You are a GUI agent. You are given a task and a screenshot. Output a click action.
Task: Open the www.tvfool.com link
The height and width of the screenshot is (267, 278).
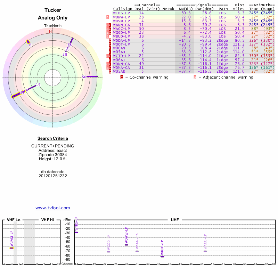pyautogui.click(x=53, y=208)
